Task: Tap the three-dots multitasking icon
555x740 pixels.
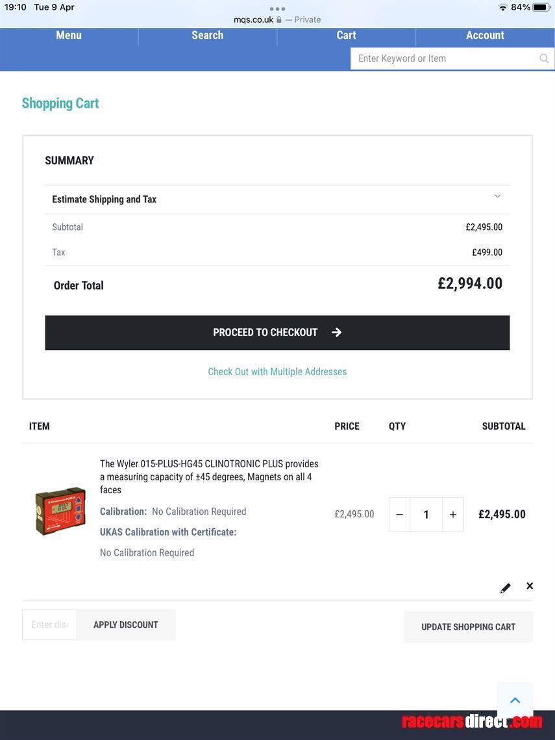Action: coord(277,8)
